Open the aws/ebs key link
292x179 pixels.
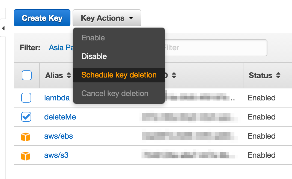pyautogui.click(x=58, y=136)
